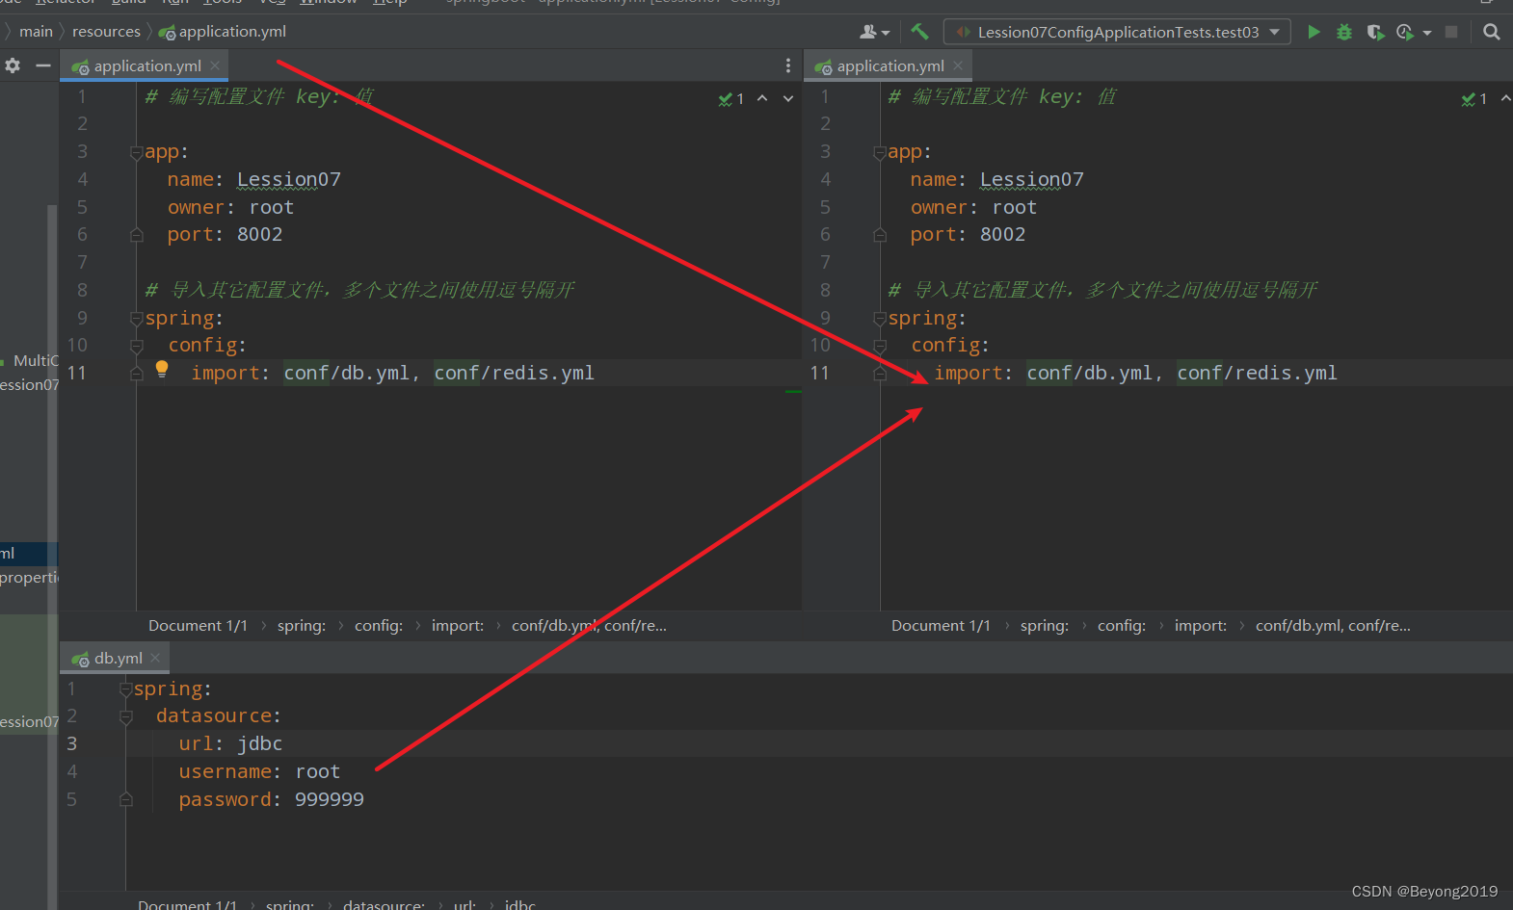Click the resources breadcrumb in navigation bar

click(x=106, y=32)
